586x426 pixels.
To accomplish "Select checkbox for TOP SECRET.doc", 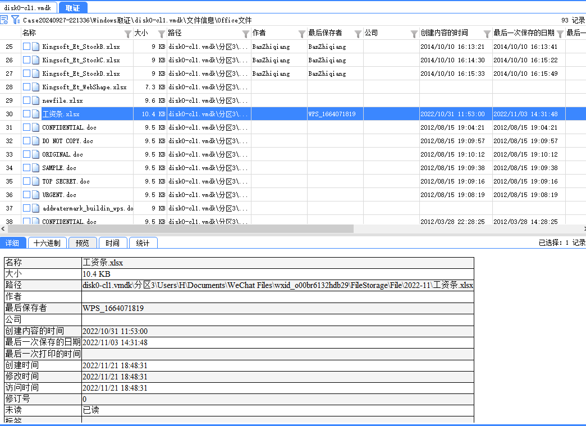I will [26, 181].
